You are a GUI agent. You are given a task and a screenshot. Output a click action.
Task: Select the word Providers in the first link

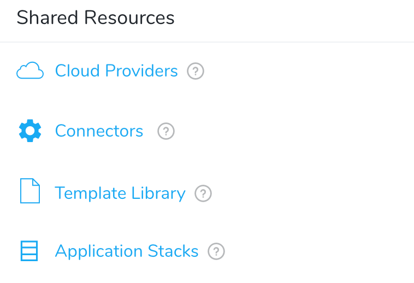pos(141,71)
